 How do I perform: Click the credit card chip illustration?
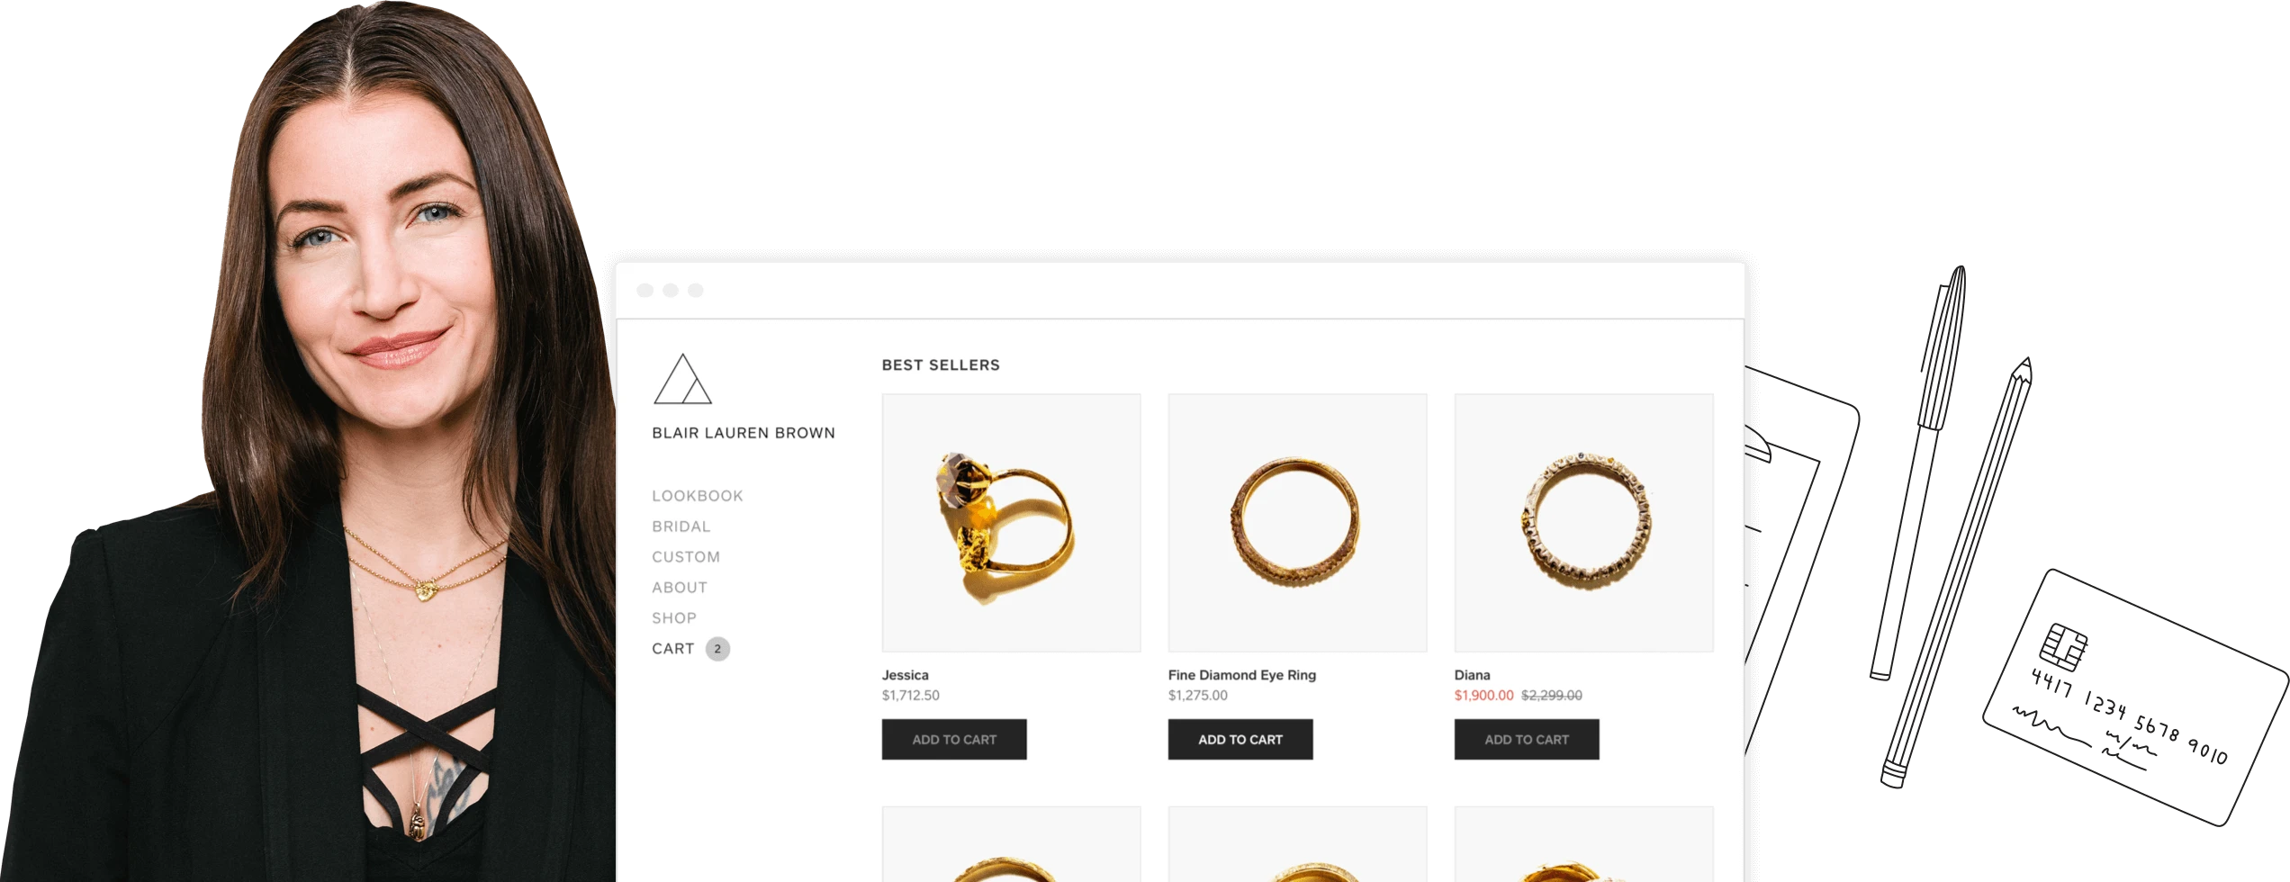click(x=2062, y=646)
